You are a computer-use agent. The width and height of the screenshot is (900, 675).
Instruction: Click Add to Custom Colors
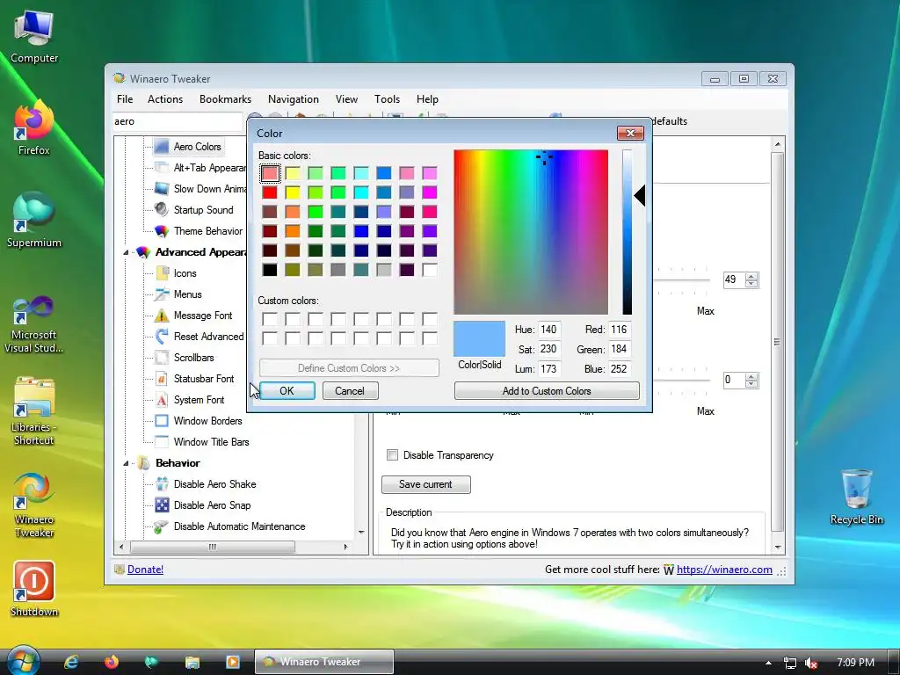coord(547,391)
